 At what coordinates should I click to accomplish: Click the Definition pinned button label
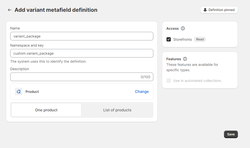(222, 10)
